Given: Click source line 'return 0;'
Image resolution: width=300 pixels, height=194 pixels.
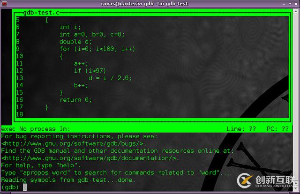Looking at the screenshot, I should click(x=76, y=100).
